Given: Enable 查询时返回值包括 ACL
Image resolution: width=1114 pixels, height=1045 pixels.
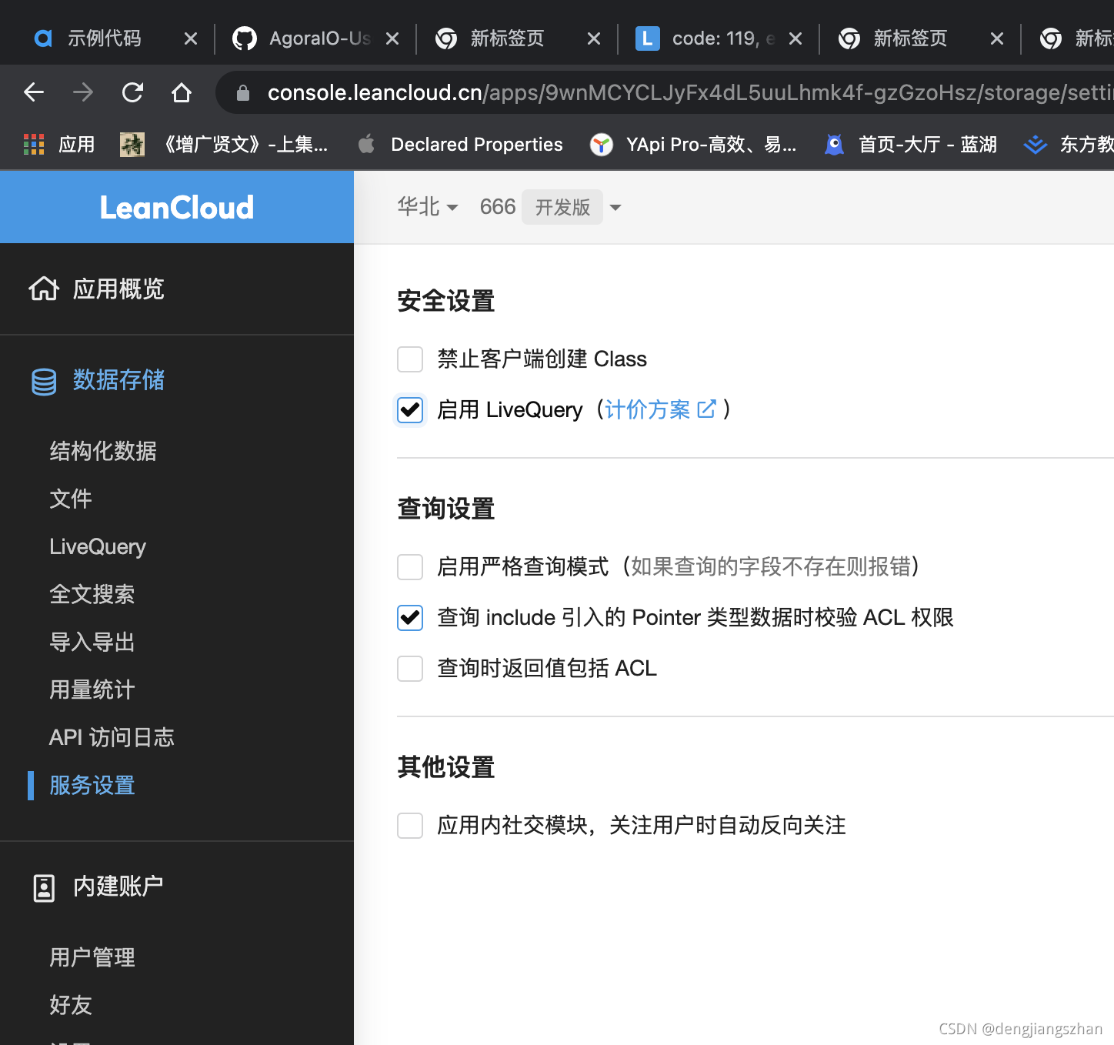Looking at the screenshot, I should tap(410, 669).
